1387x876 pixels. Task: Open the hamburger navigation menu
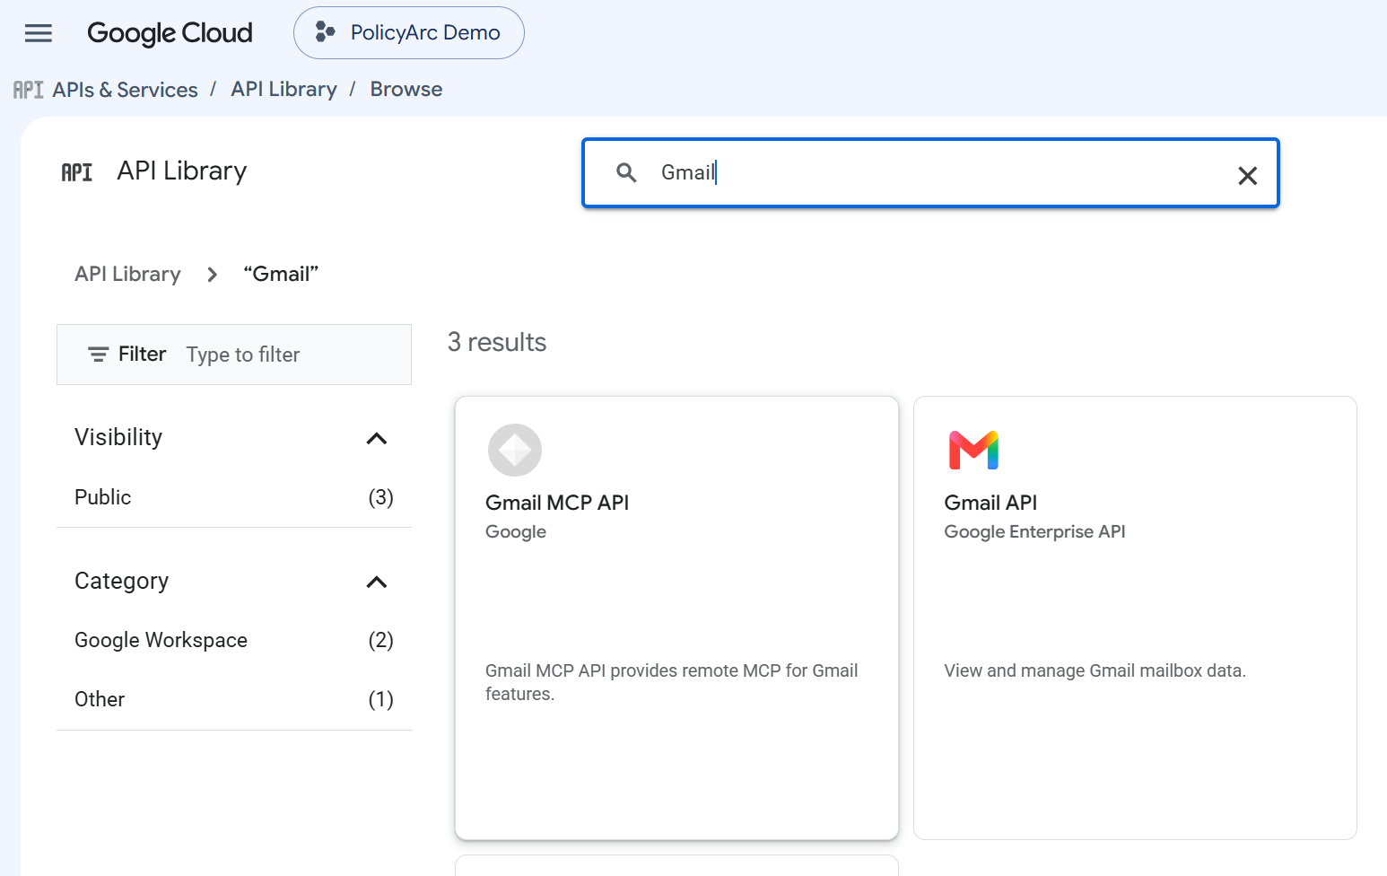[x=38, y=33]
